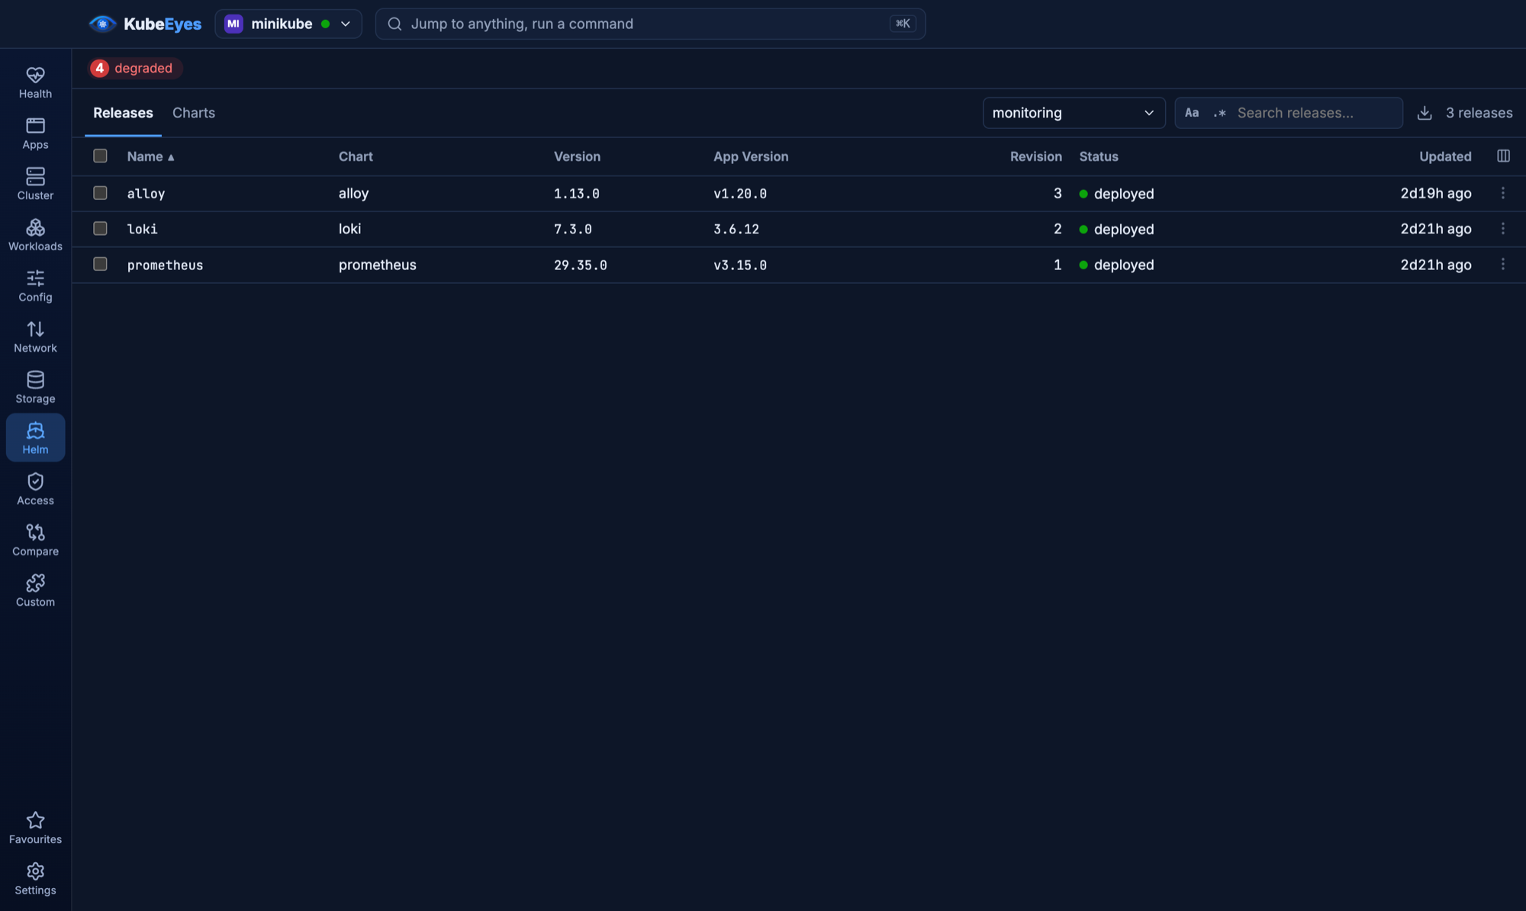Open Storage section
This screenshot has height=911, width=1526.
(35, 388)
